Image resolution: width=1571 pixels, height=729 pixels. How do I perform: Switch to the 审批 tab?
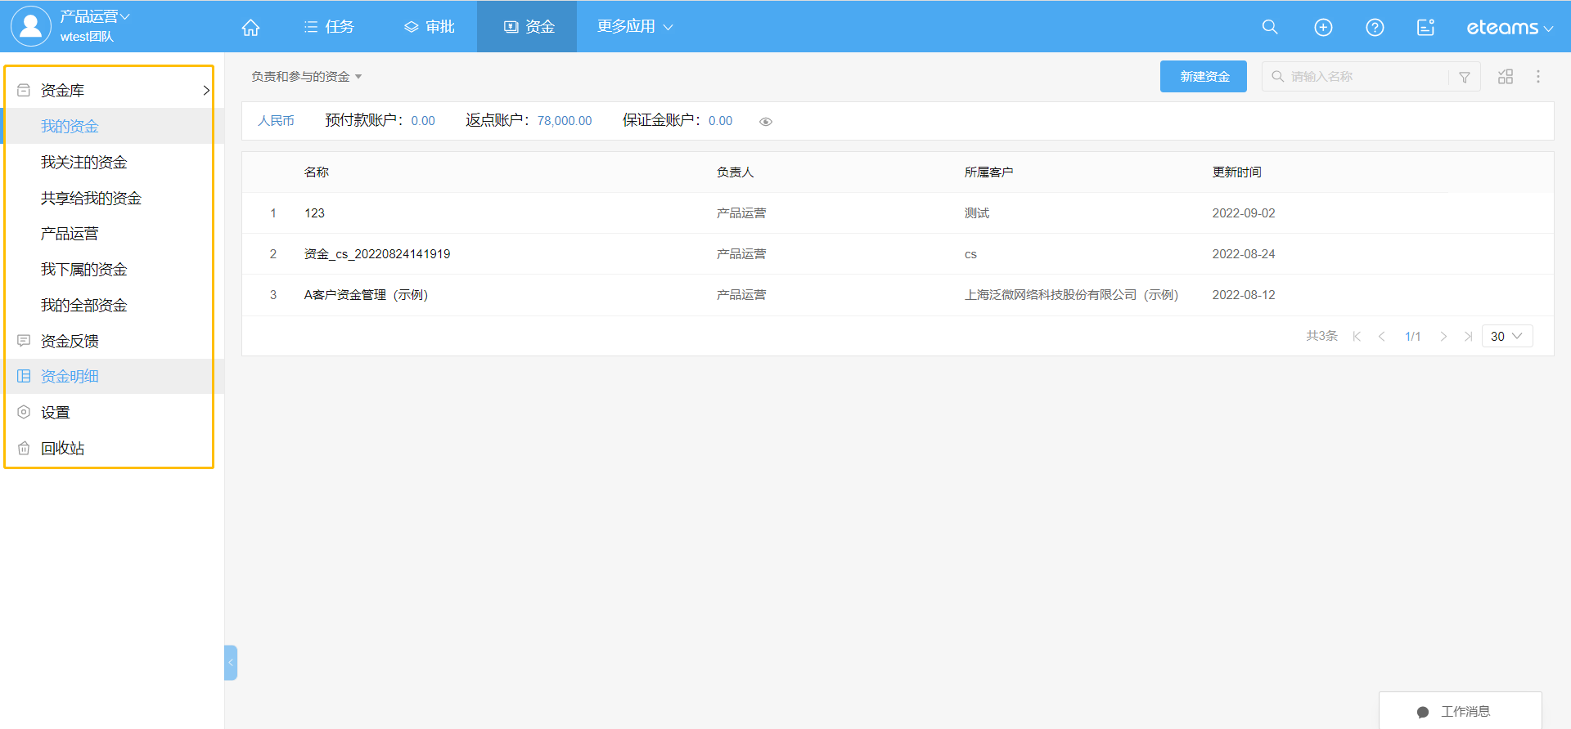pyautogui.click(x=430, y=27)
